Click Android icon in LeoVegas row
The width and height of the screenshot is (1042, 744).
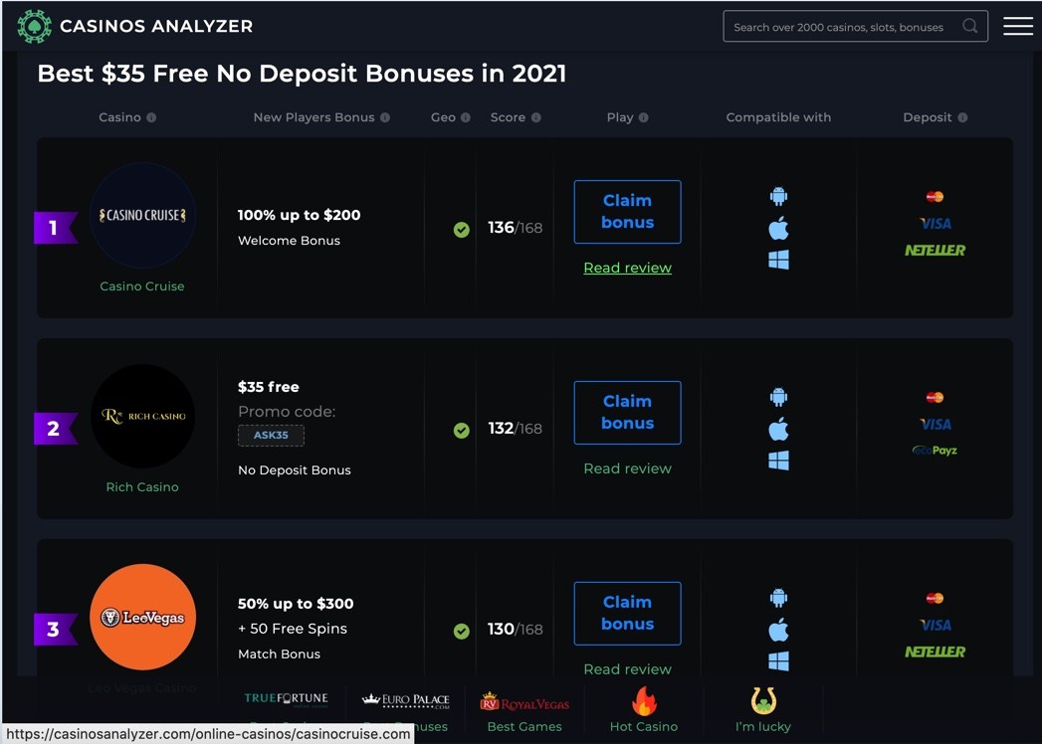778,598
